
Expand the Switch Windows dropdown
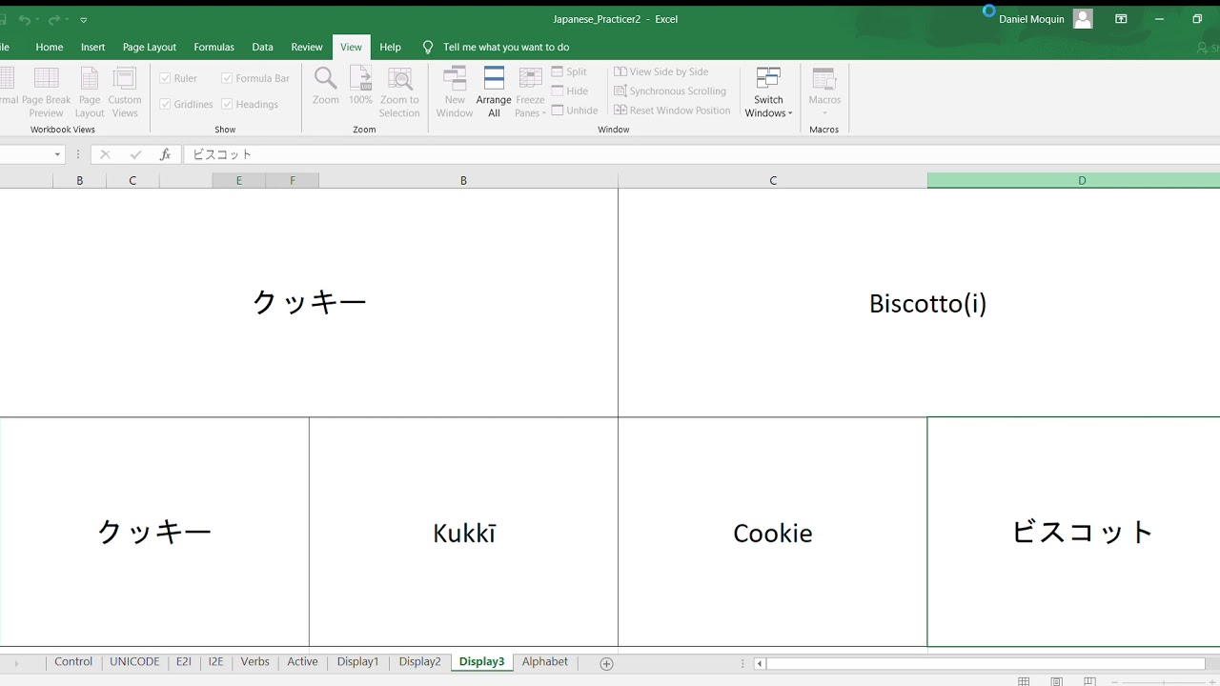(x=768, y=105)
